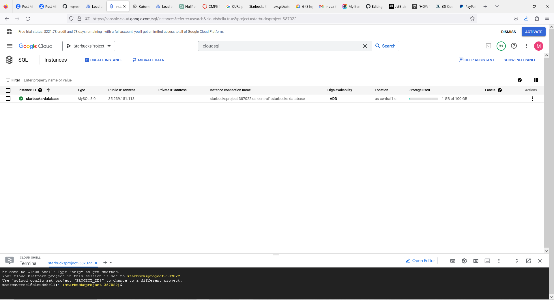
Task: Open Cloud Shell in new window
Action: (528, 261)
